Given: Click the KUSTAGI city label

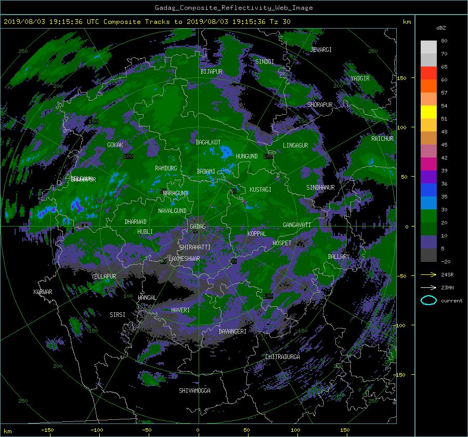Looking at the screenshot, I should point(261,190).
